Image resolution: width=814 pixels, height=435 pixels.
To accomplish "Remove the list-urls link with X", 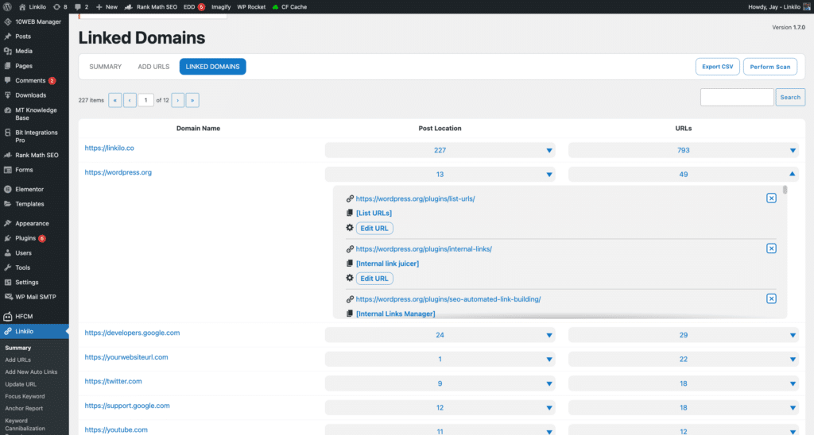I will (771, 198).
